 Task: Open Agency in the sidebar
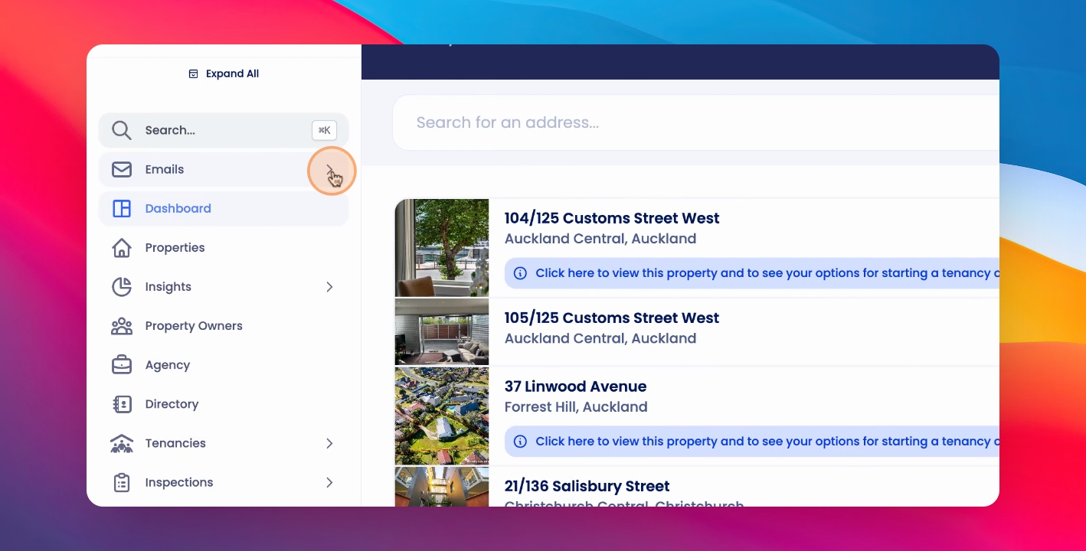coord(224,365)
